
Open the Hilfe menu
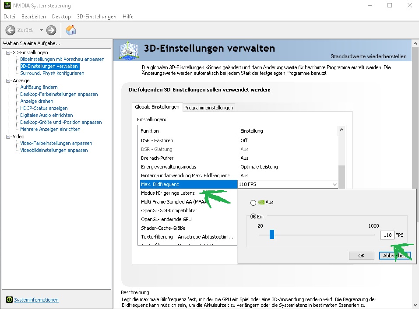(x=128, y=17)
